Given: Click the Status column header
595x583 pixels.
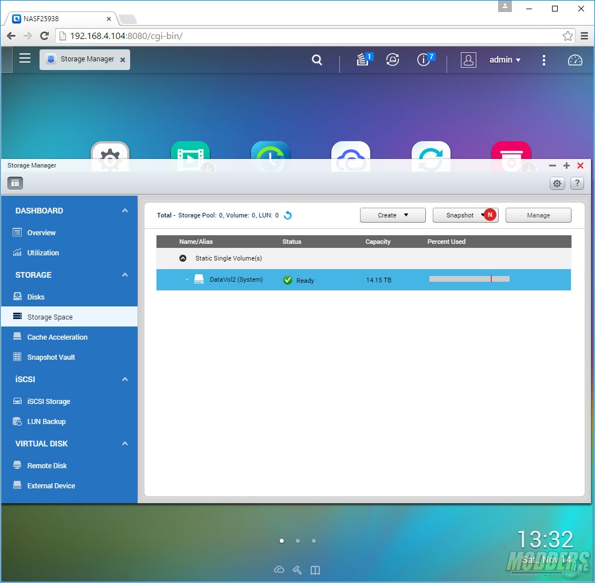Looking at the screenshot, I should coord(291,242).
